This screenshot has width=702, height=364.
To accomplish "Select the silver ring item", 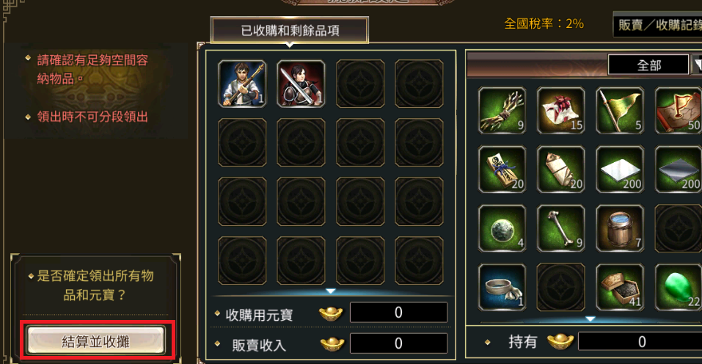I will (502, 287).
